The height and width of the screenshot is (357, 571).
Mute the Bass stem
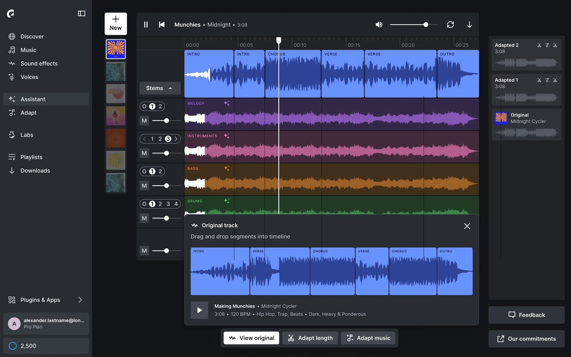pyautogui.click(x=144, y=186)
